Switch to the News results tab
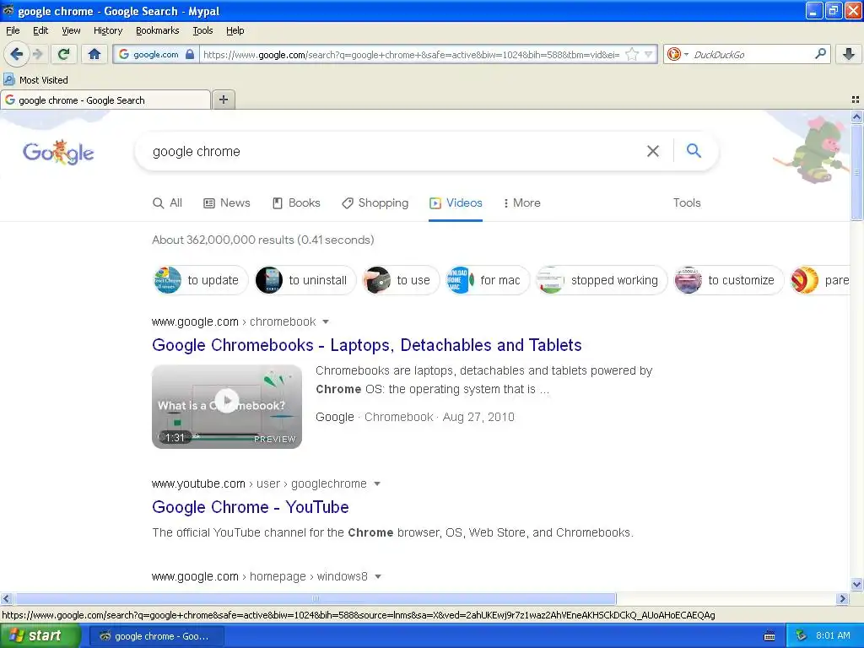The height and width of the screenshot is (648, 864). [x=227, y=202]
